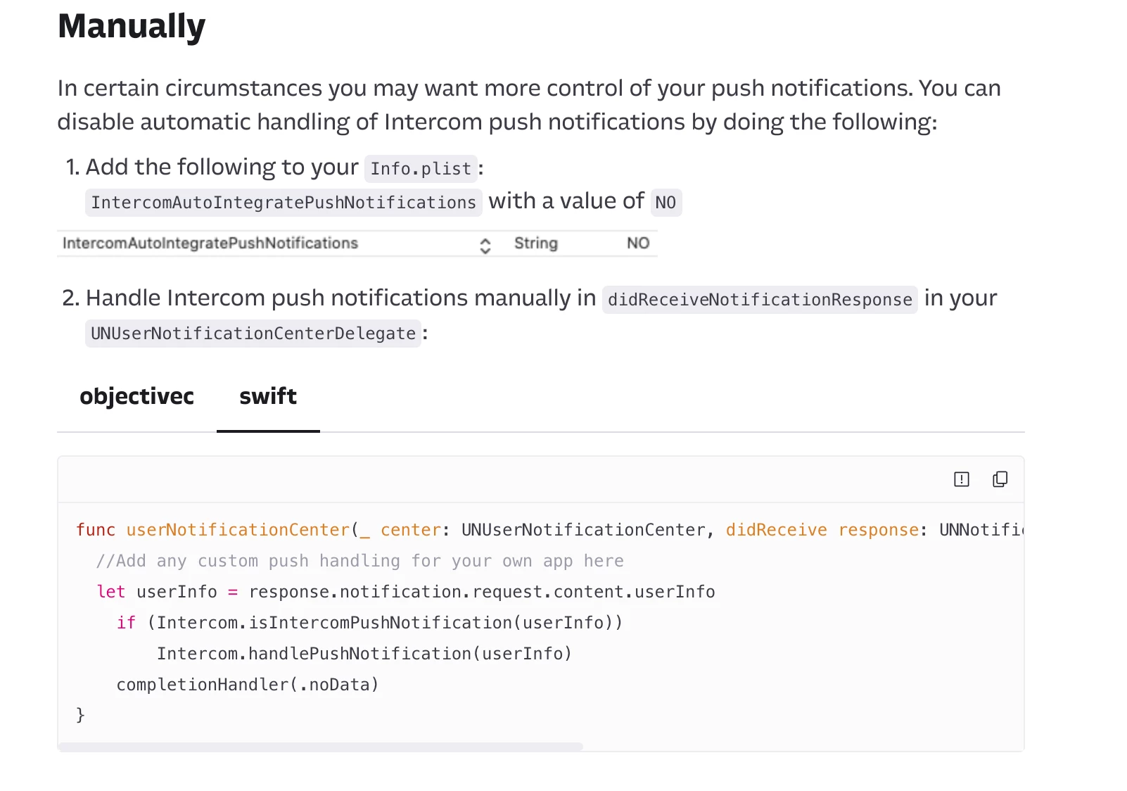Copy the Swift code snippet to clipboard
The image size is (1127, 791).
point(1000,479)
